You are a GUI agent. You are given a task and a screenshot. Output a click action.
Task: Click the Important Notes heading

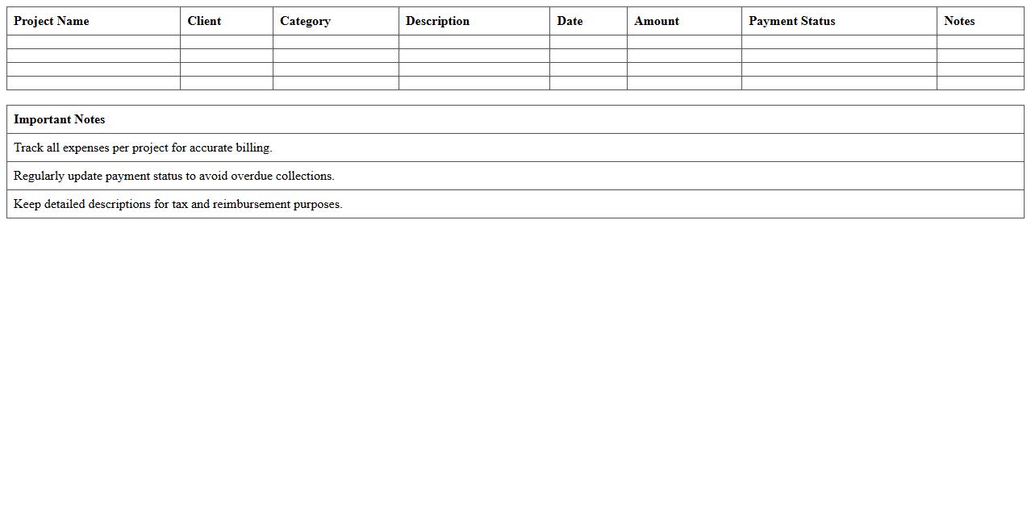(x=60, y=119)
